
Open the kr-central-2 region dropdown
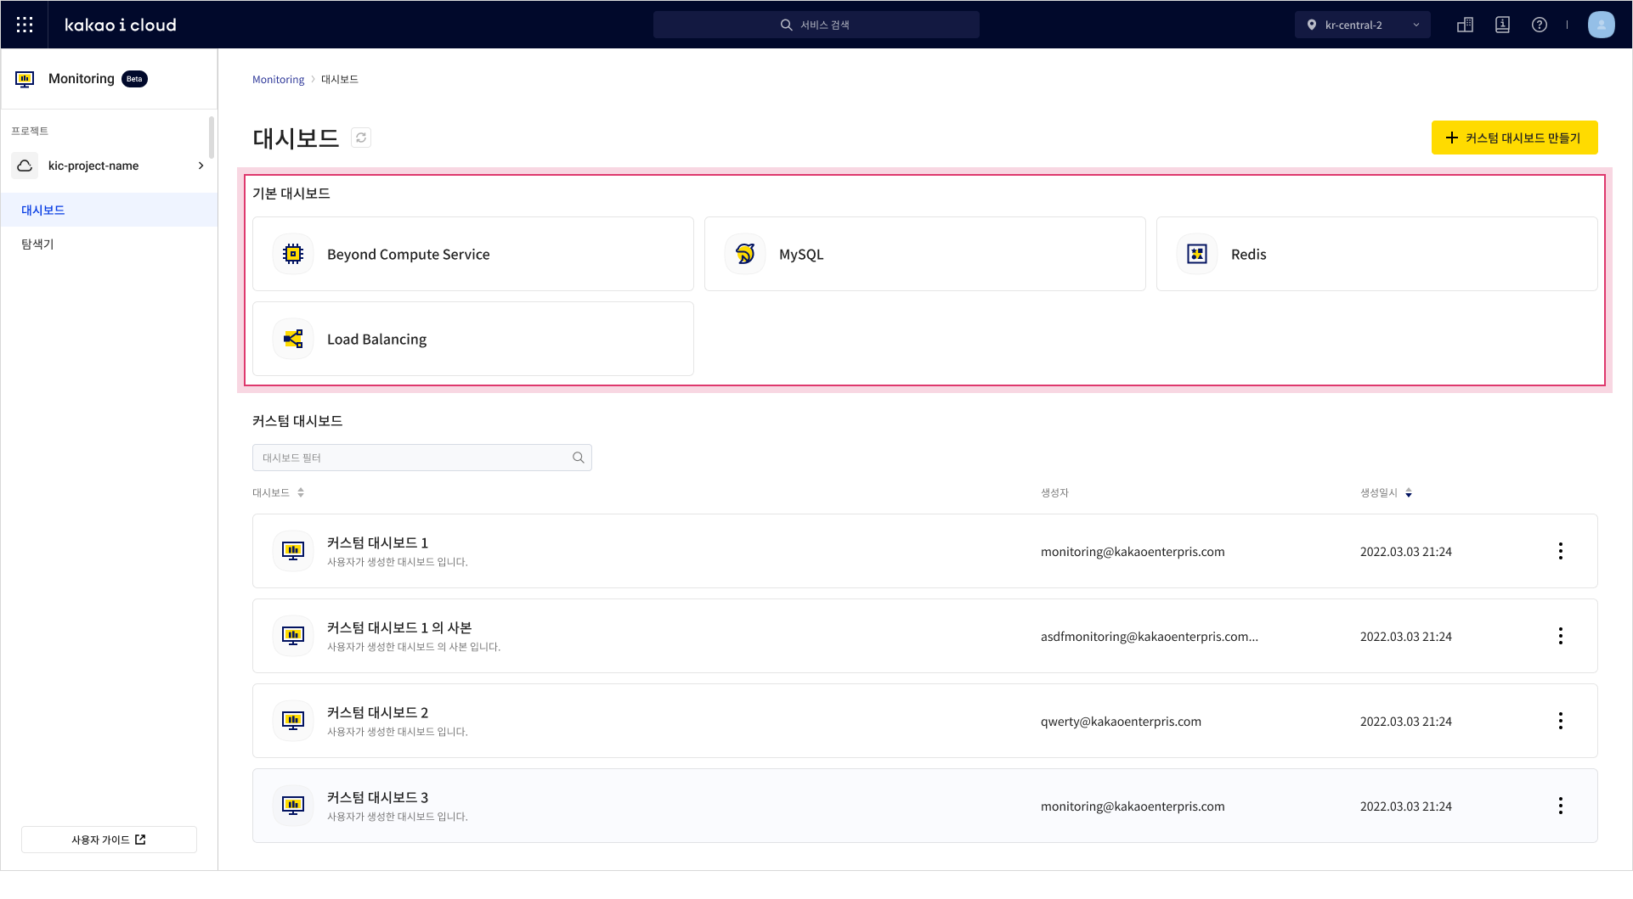tap(1363, 25)
